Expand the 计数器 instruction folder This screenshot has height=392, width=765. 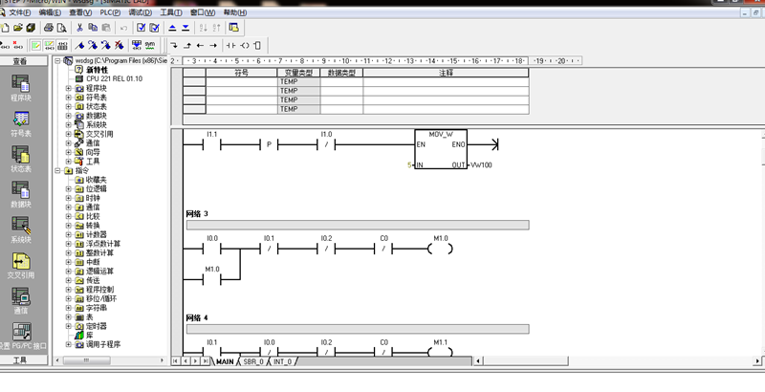click(68, 234)
